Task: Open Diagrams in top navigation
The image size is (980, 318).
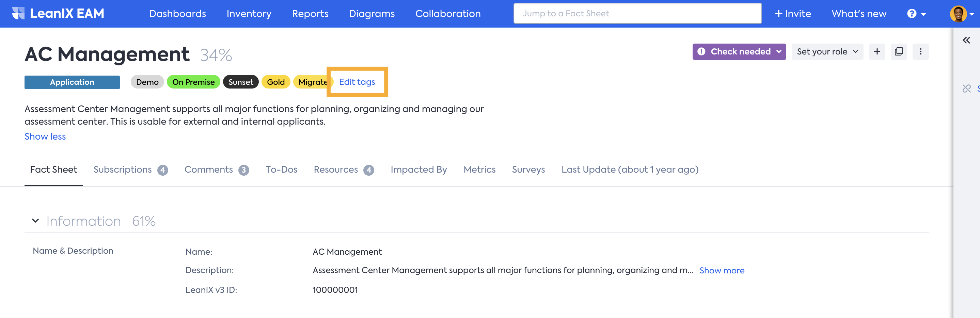Action: [372, 14]
